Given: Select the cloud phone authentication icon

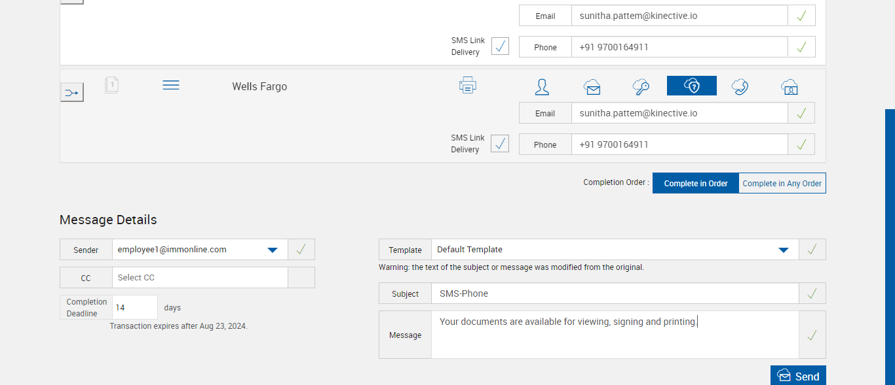Looking at the screenshot, I should pos(740,86).
